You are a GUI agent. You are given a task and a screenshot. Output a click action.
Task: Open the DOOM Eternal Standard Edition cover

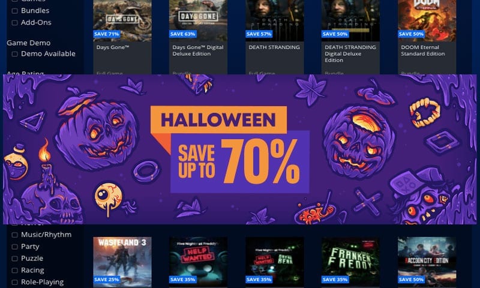(x=427, y=20)
